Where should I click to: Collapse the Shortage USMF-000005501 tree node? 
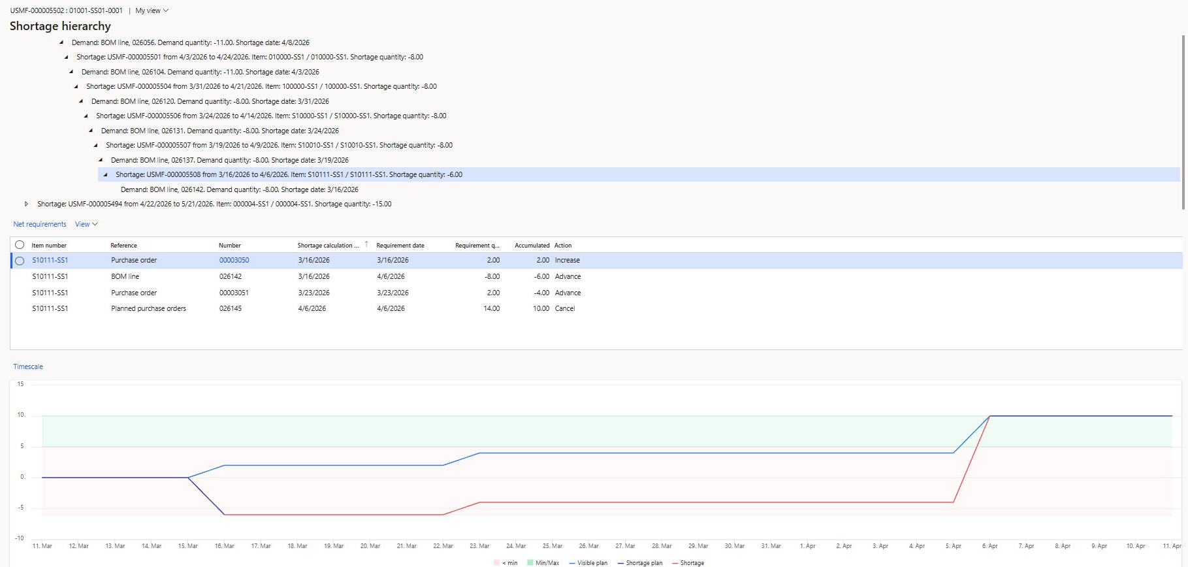tap(66, 57)
